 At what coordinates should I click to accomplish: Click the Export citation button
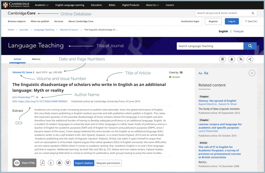pos(84,163)
